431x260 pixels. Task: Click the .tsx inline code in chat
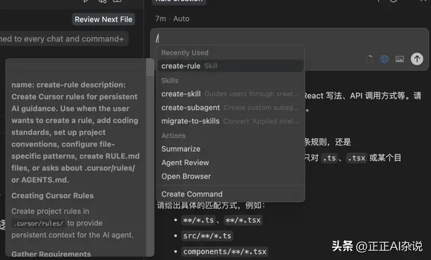(356, 158)
